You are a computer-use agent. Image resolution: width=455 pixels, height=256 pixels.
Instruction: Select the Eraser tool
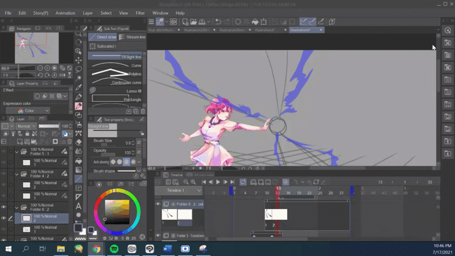[x=78, y=142]
